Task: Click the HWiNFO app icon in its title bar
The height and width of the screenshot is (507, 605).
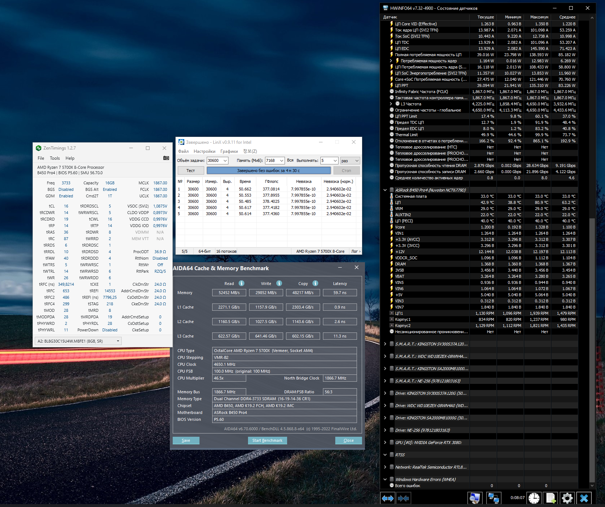Action: tap(386, 8)
